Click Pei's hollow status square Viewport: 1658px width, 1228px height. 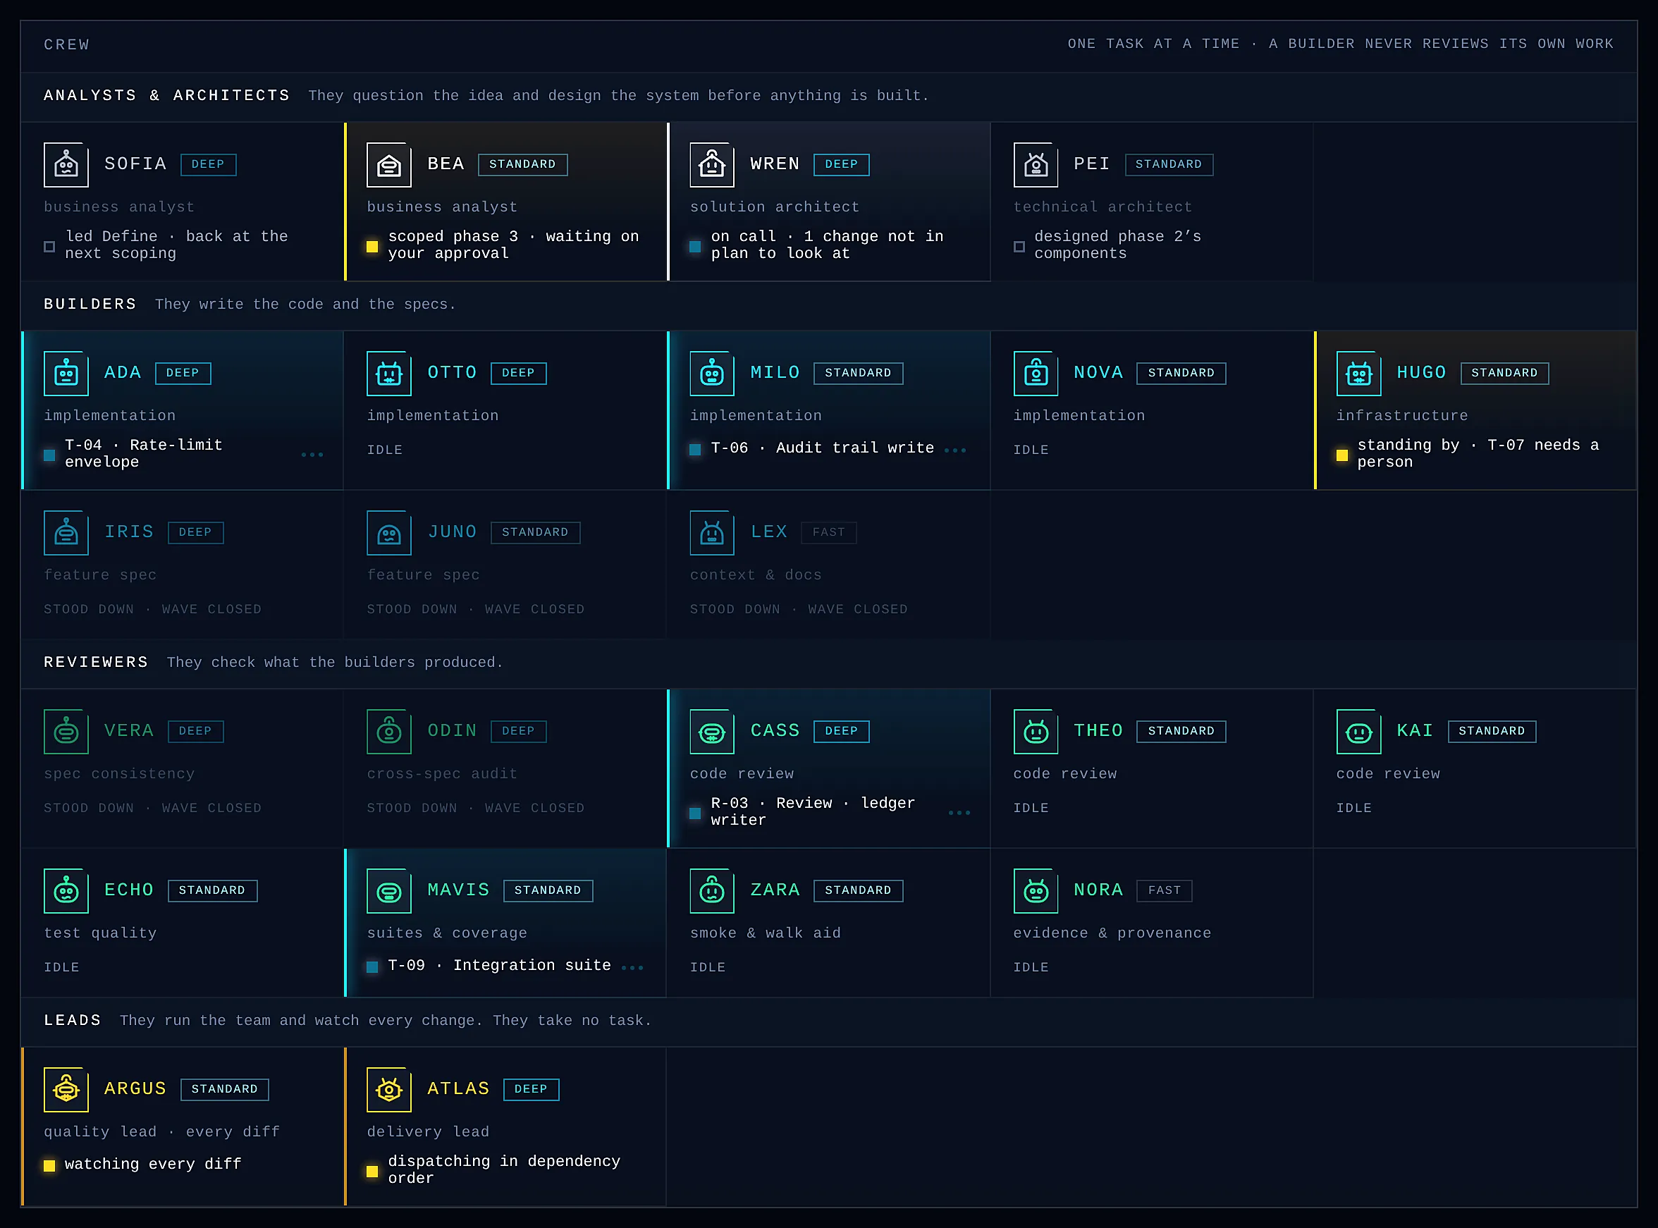coord(1019,247)
